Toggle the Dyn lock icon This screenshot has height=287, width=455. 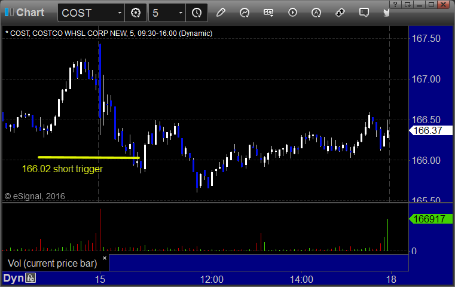point(30,278)
